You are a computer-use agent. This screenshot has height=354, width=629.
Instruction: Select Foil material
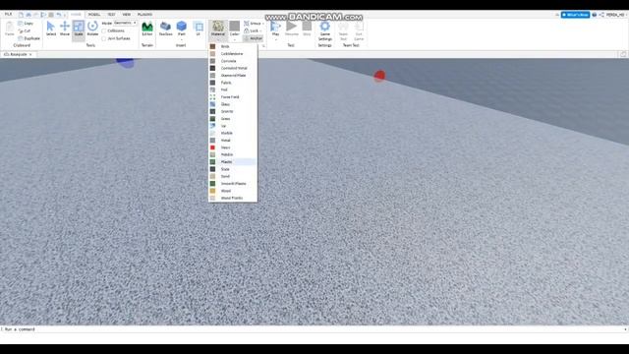pyautogui.click(x=233, y=89)
